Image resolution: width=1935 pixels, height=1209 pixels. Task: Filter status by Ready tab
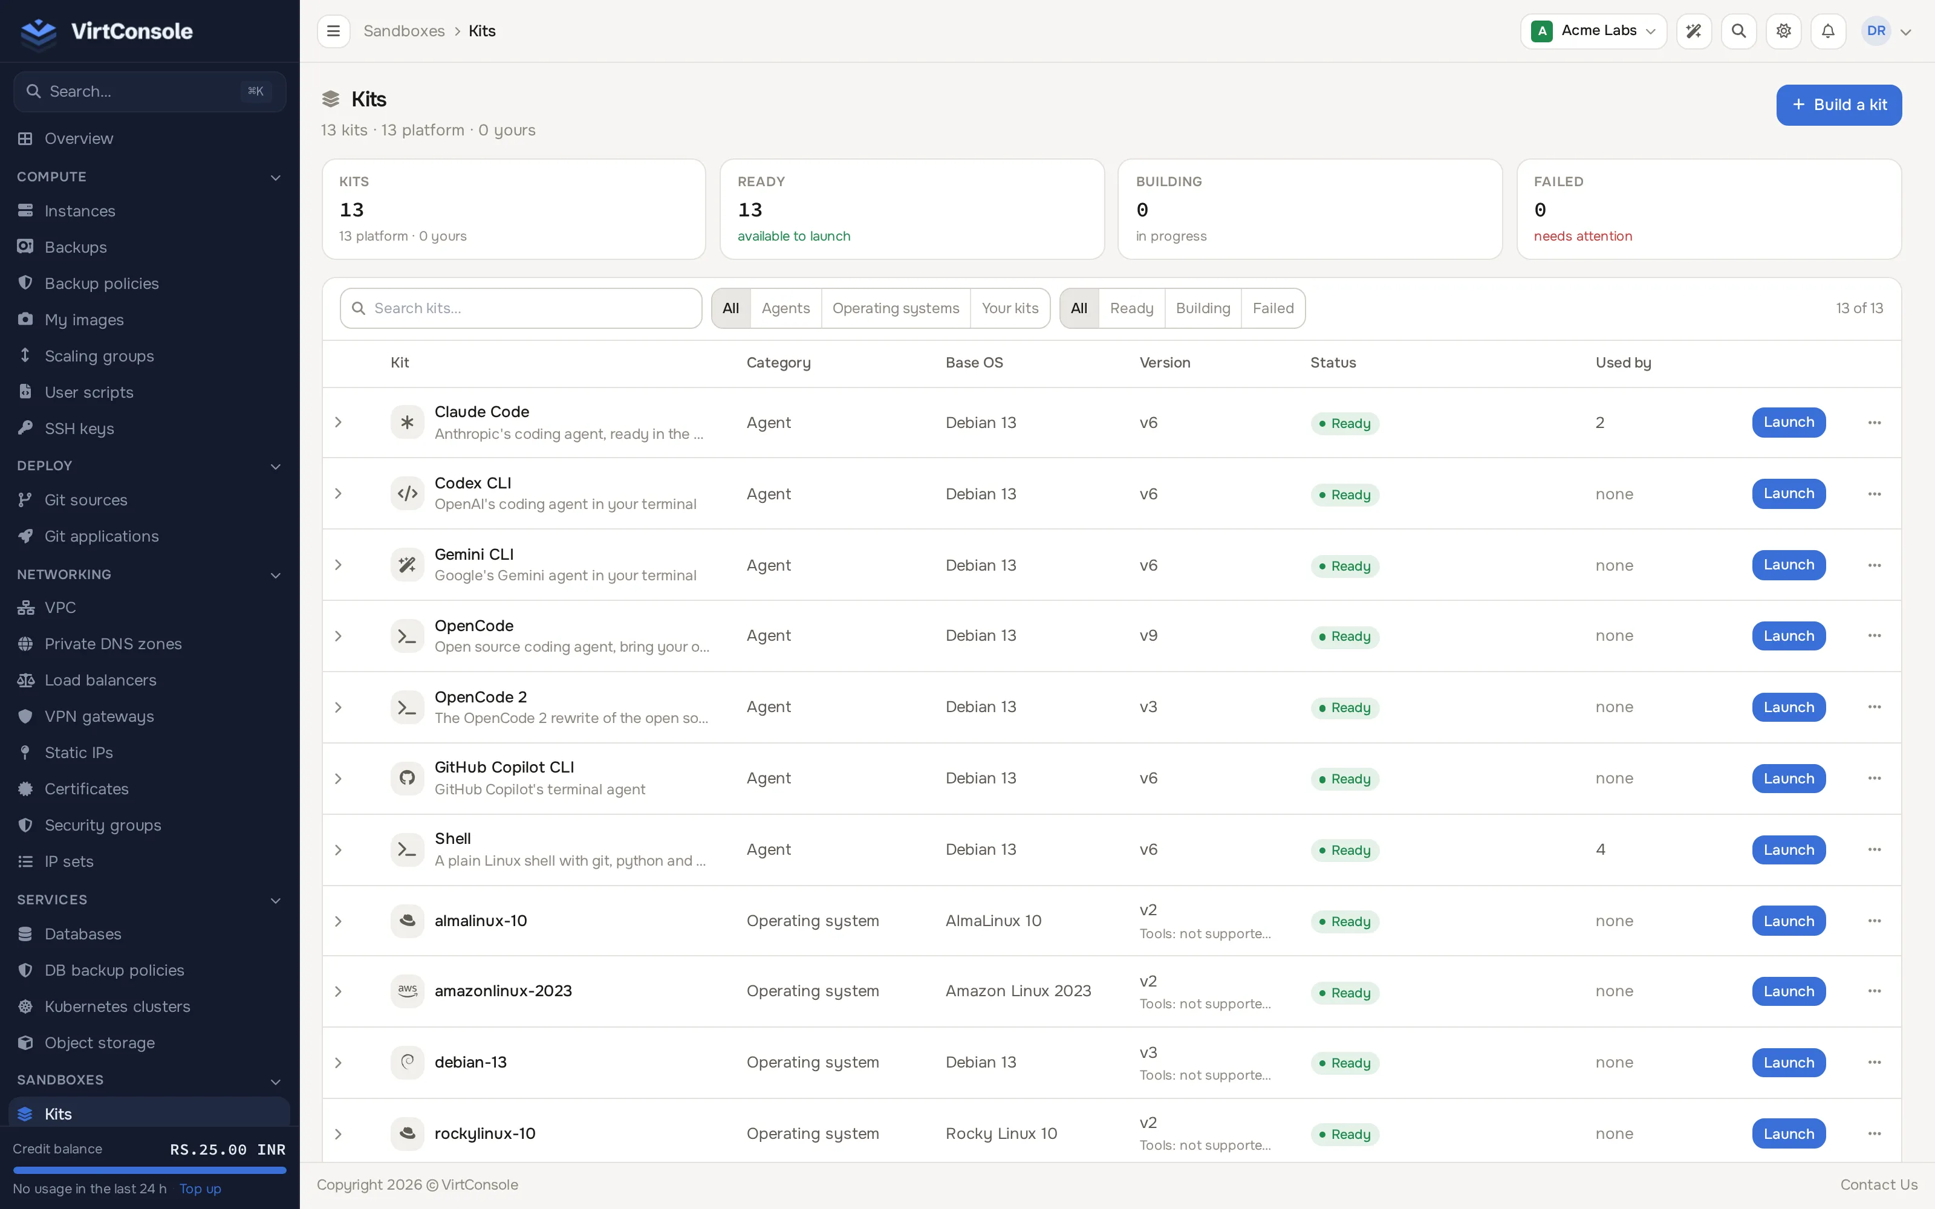pyautogui.click(x=1131, y=309)
